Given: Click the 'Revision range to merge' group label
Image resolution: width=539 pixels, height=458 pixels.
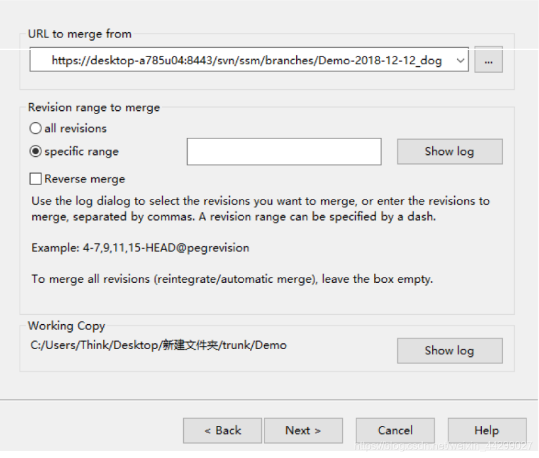Looking at the screenshot, I should (x=94, y=108).
